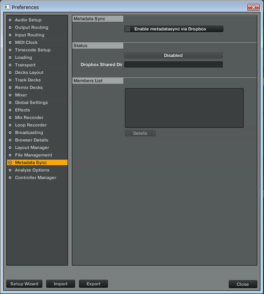Select Input Routing in the sidebar

pos(37,35)
